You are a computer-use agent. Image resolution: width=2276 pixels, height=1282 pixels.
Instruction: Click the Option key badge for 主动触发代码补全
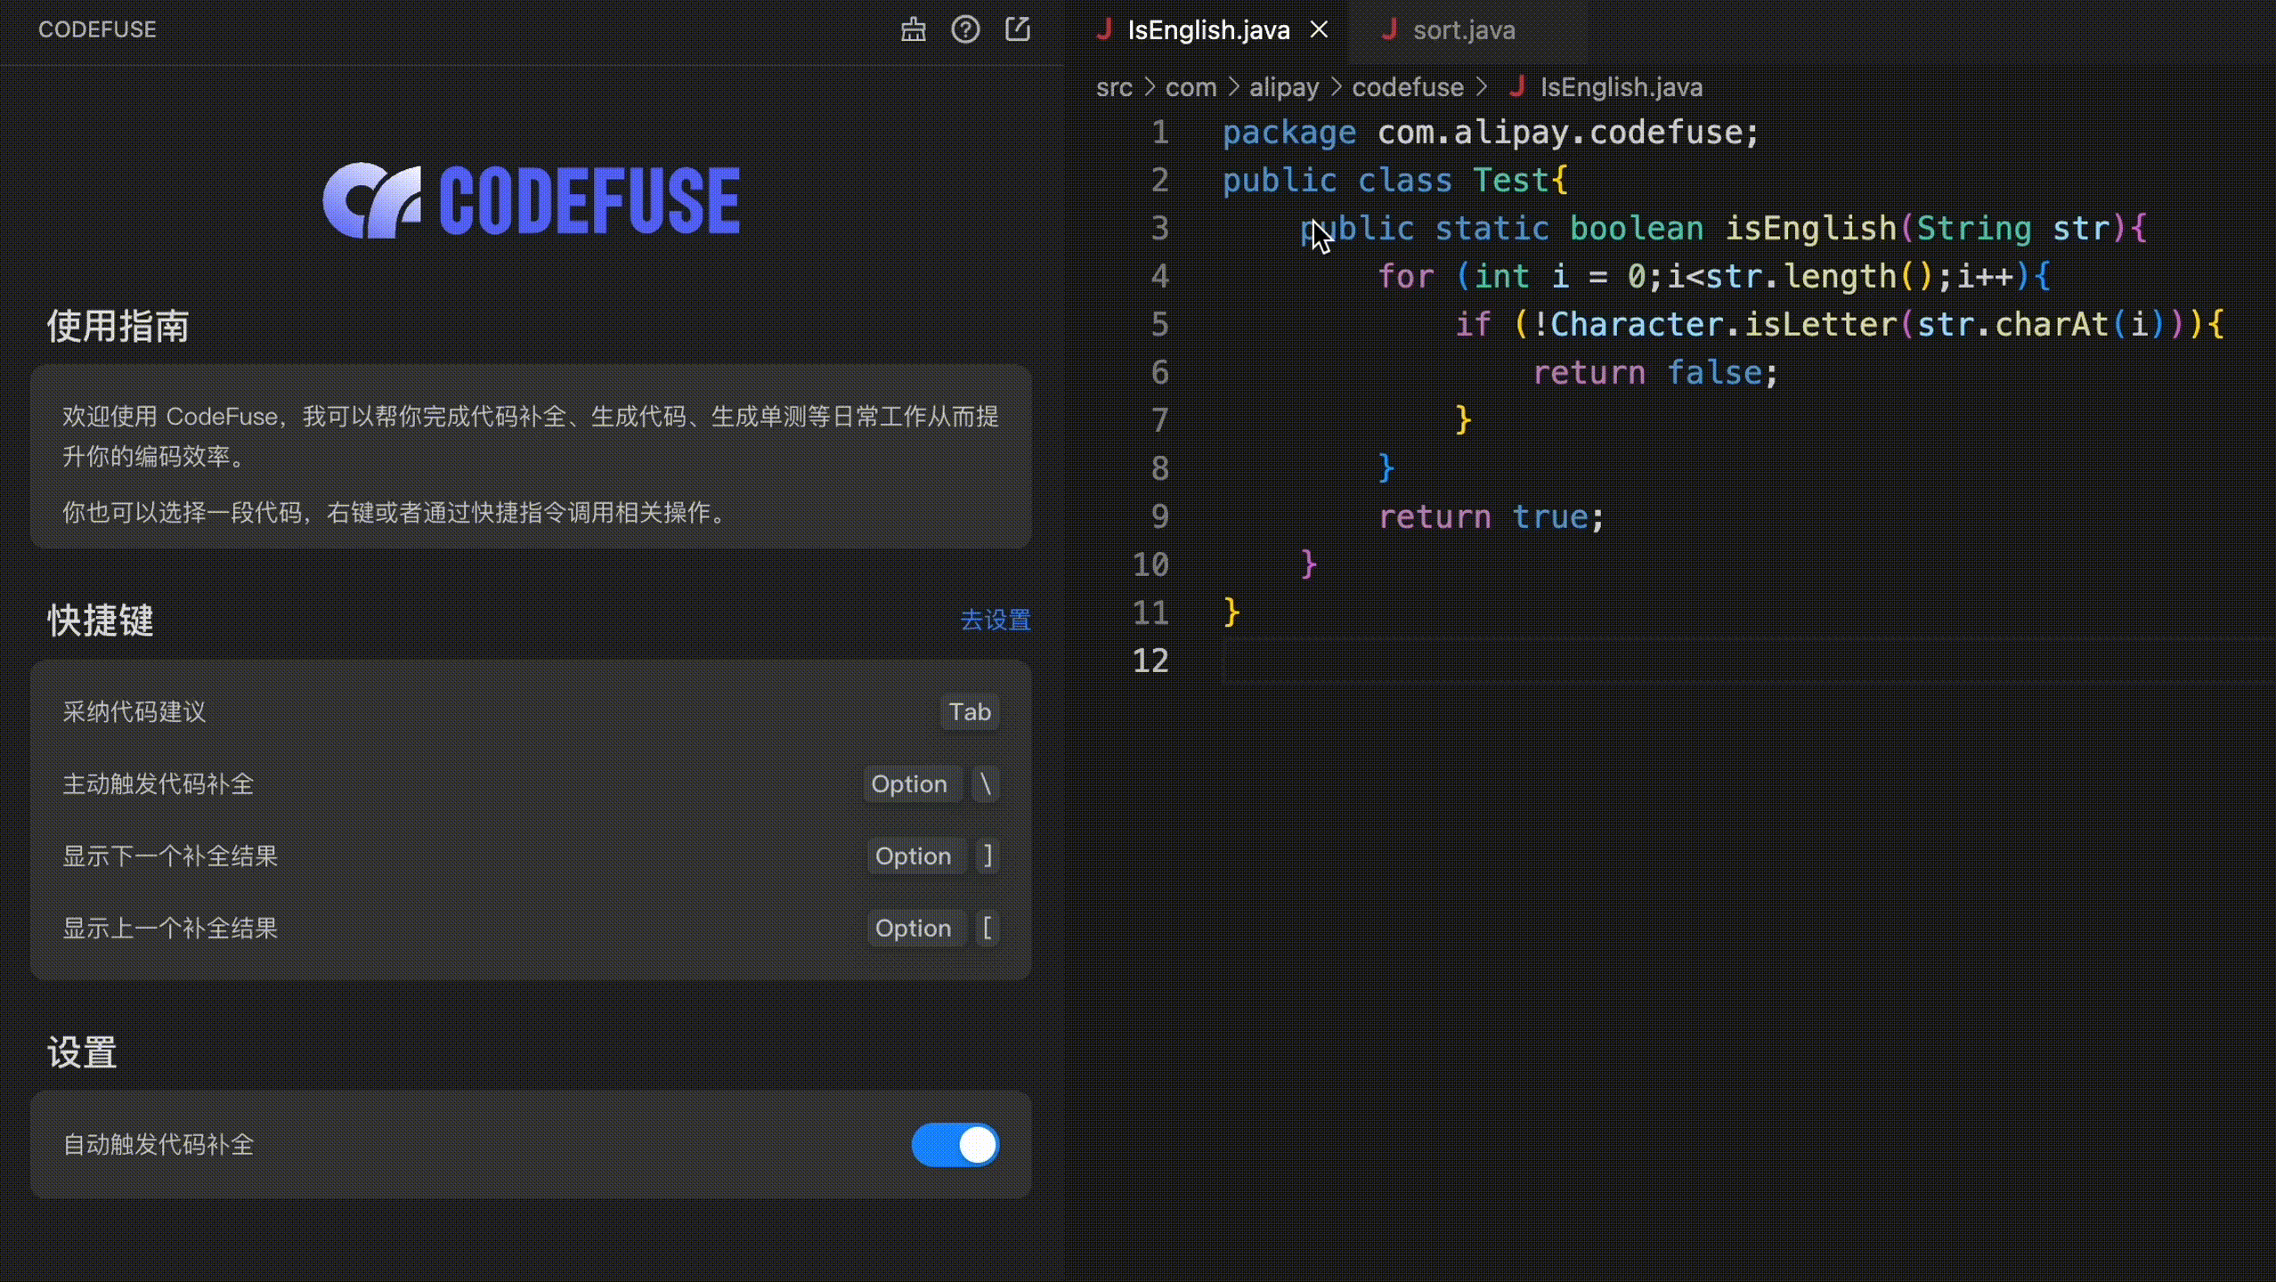pyautogui.click(x=908, y=784)
